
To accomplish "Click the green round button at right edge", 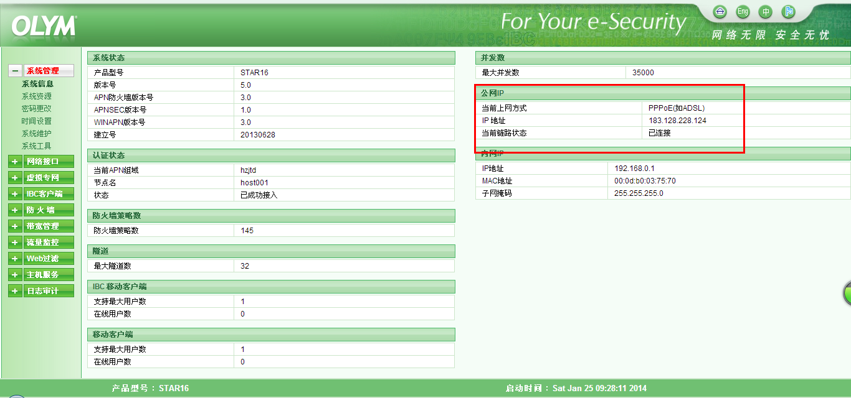I will coord(847,293).
